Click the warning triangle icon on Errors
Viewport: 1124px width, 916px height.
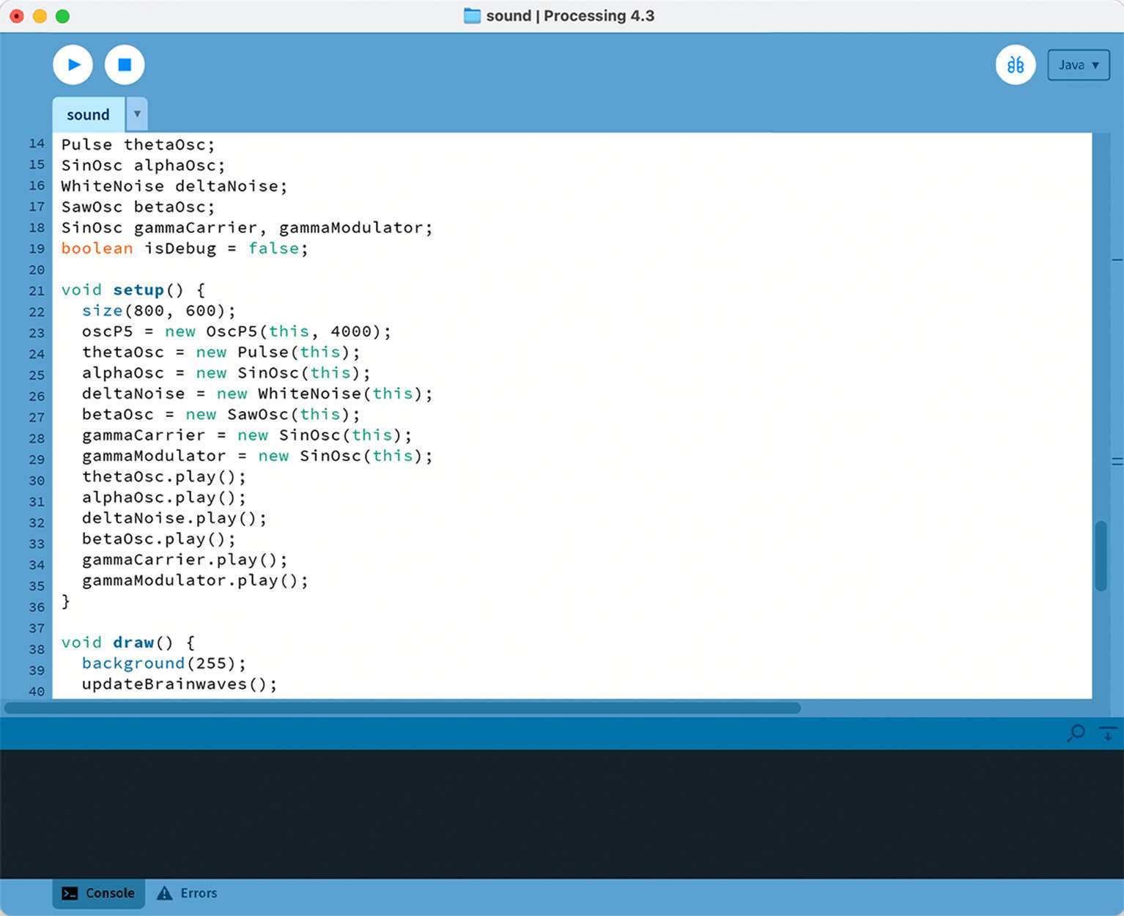(165, 893)
